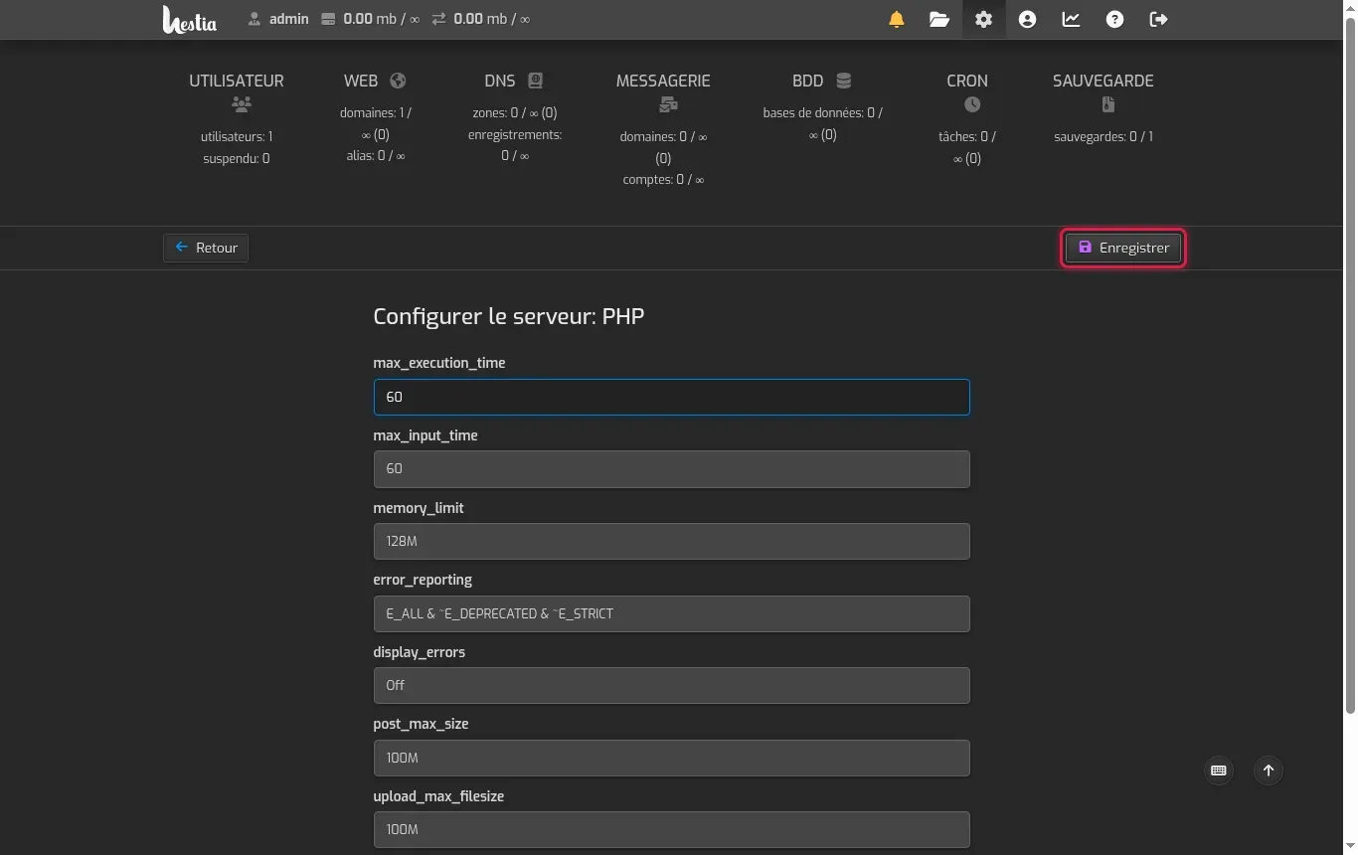Screen dimensions: 1358x855
Task: Open the file manager folder icon
Action: coord(939,19)
